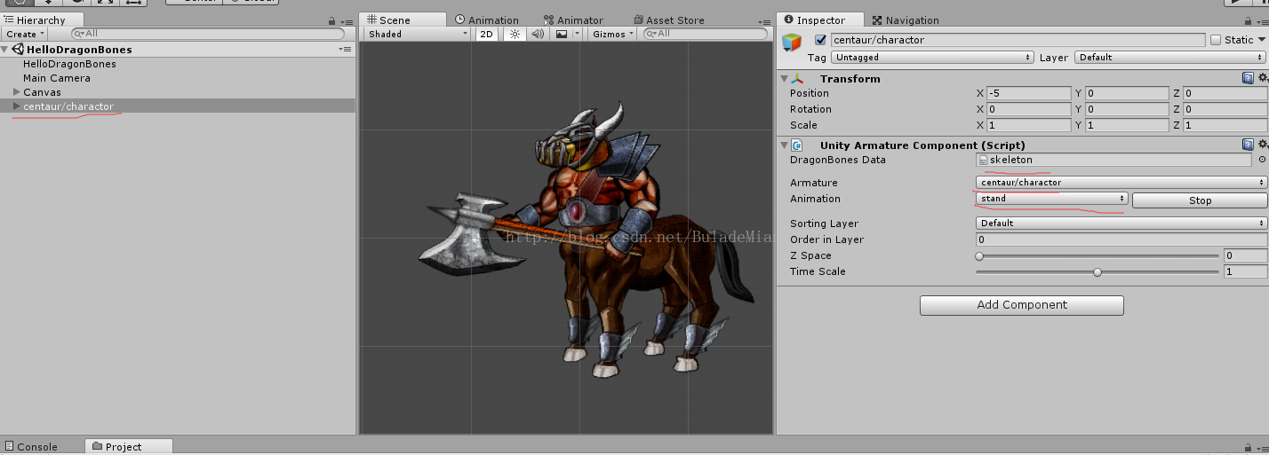The image size is (1269, 455).
Task: Toggle scene effects image icon
Action: pos(562,34)
